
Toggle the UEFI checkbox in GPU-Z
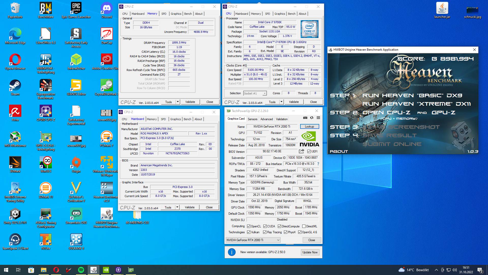(x=309, y=151)
